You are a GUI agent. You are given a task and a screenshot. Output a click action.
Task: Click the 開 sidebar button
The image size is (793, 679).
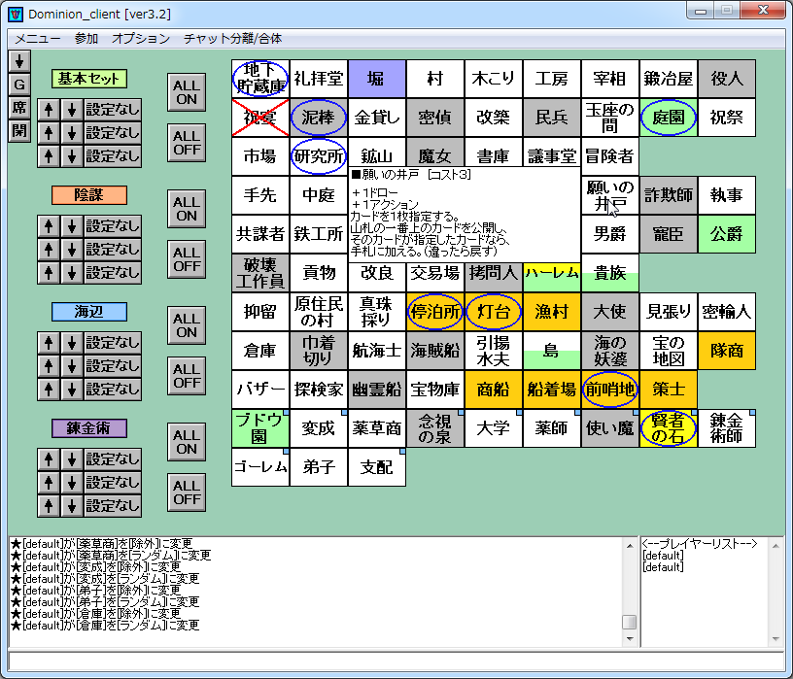[19, 131]
